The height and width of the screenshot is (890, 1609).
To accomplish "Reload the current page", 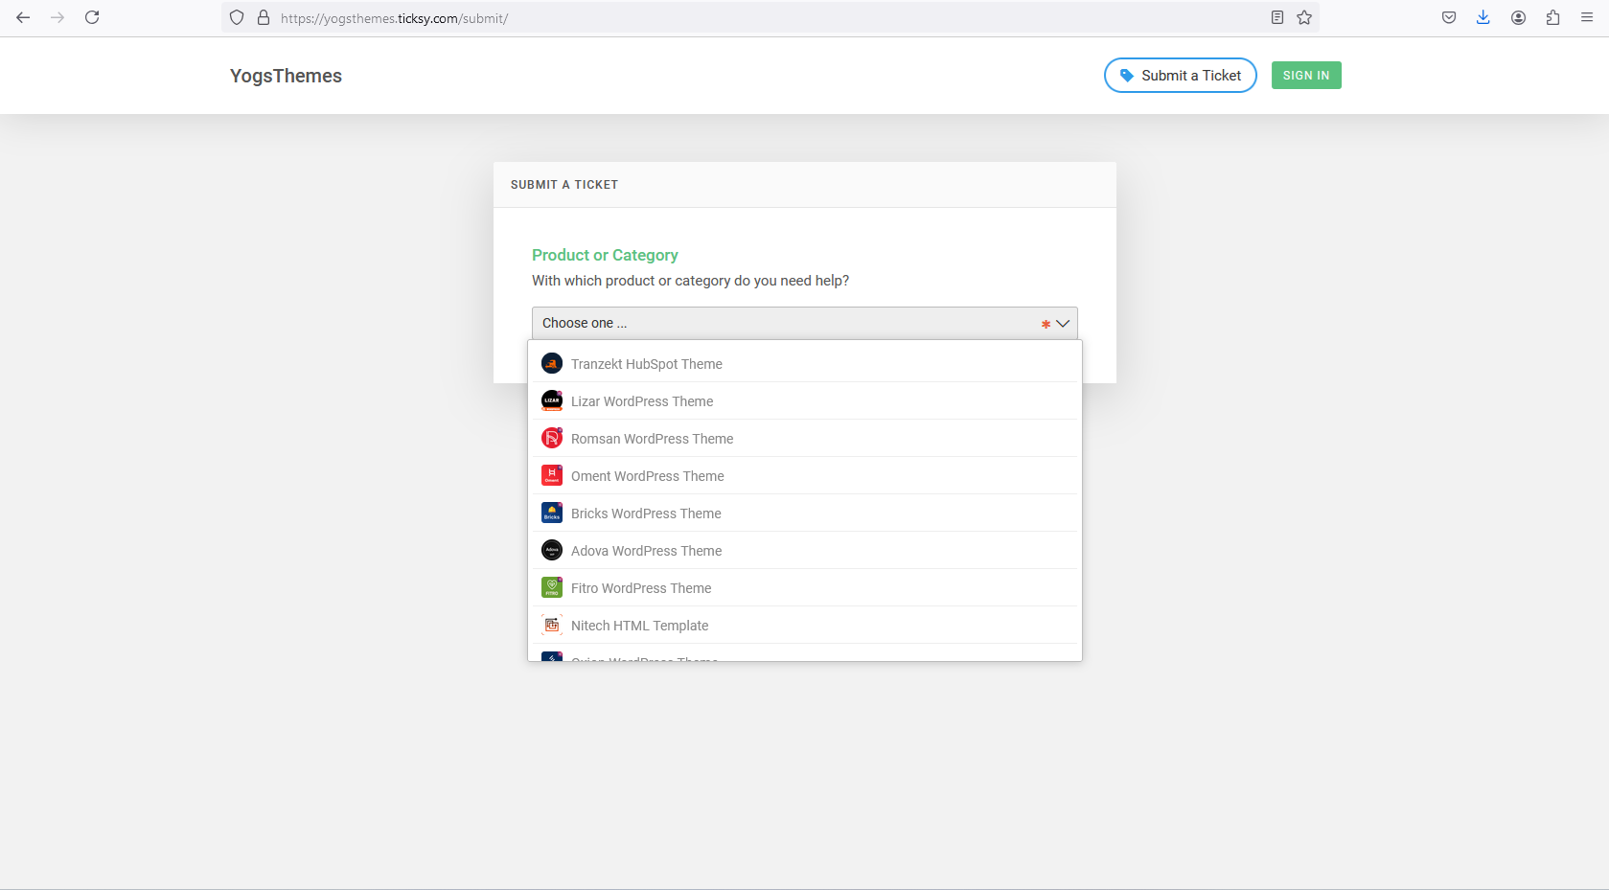I will coord(92,17).
